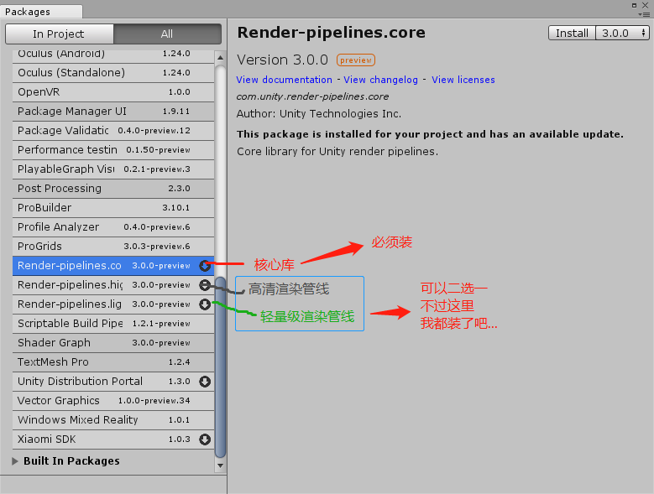
Task: Open View documentation link
Action: (x=284, y=80)
